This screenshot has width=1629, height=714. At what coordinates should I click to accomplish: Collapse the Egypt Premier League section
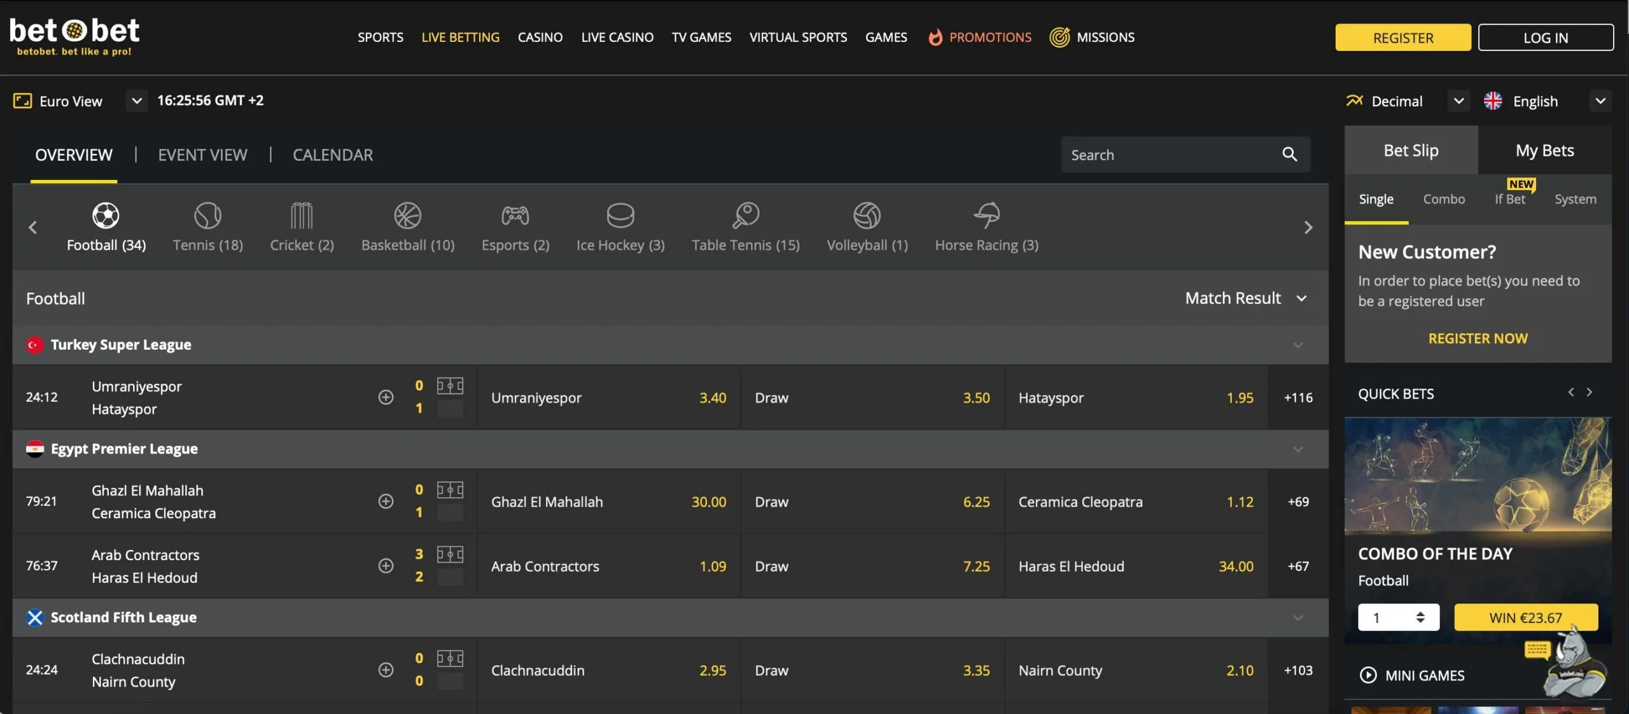tap(1298, 449)
